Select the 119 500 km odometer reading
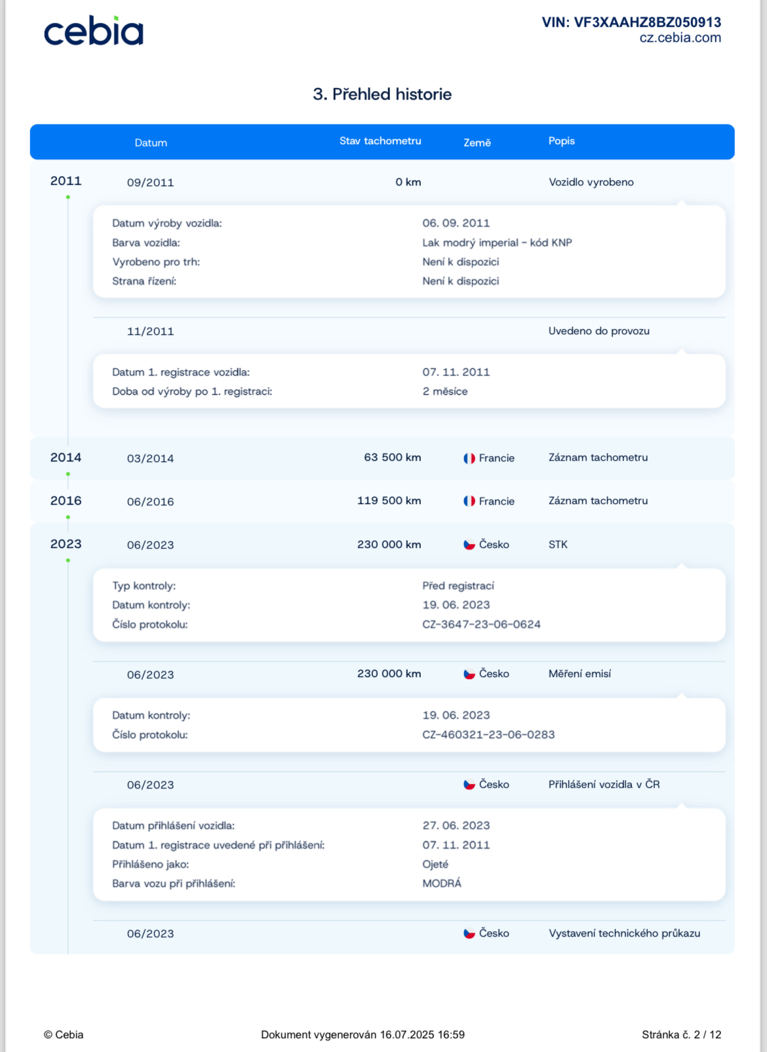Viewport: 767px width, 1052px height. coord(389,501)
